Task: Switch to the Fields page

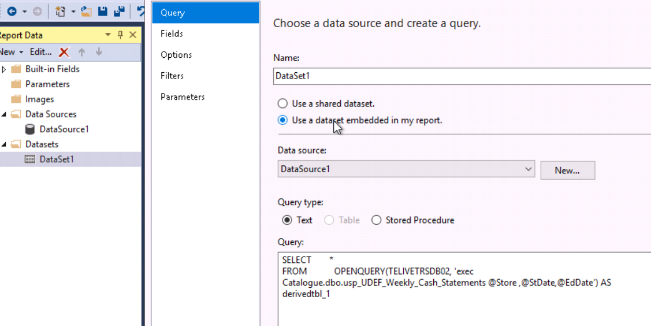Action: coord(206,34)
